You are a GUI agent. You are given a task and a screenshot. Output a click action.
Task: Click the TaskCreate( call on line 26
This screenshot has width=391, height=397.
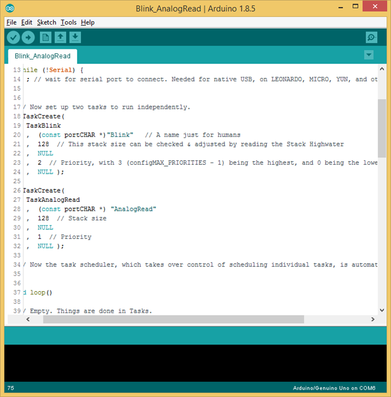point(44,191)
